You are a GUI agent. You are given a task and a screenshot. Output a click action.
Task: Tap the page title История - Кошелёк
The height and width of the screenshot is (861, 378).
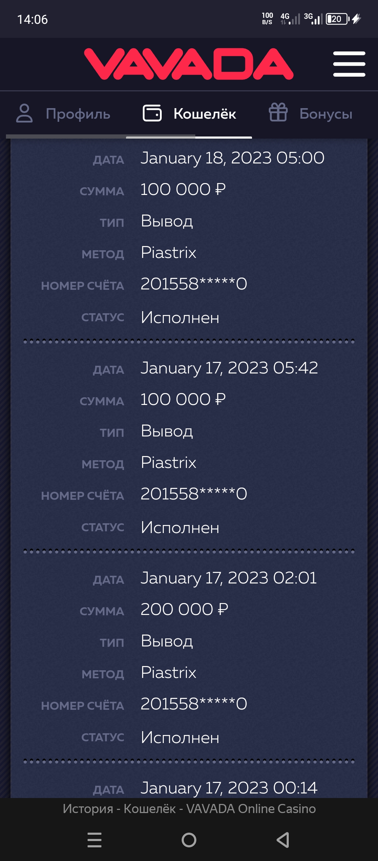point(189,809)
